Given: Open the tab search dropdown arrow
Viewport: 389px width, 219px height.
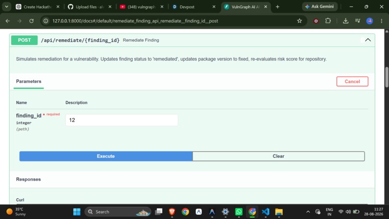Looking at the screenshot, I should click(x=7, y=7).
